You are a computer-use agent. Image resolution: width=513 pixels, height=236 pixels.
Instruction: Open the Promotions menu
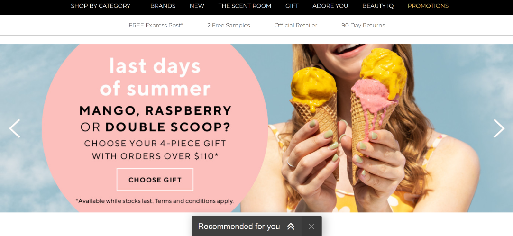tap(428, 6)
